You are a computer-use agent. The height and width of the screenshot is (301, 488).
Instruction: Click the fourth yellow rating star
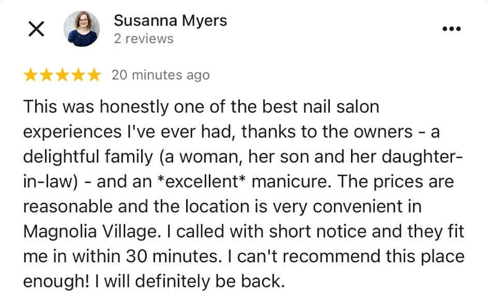[79, 75]
